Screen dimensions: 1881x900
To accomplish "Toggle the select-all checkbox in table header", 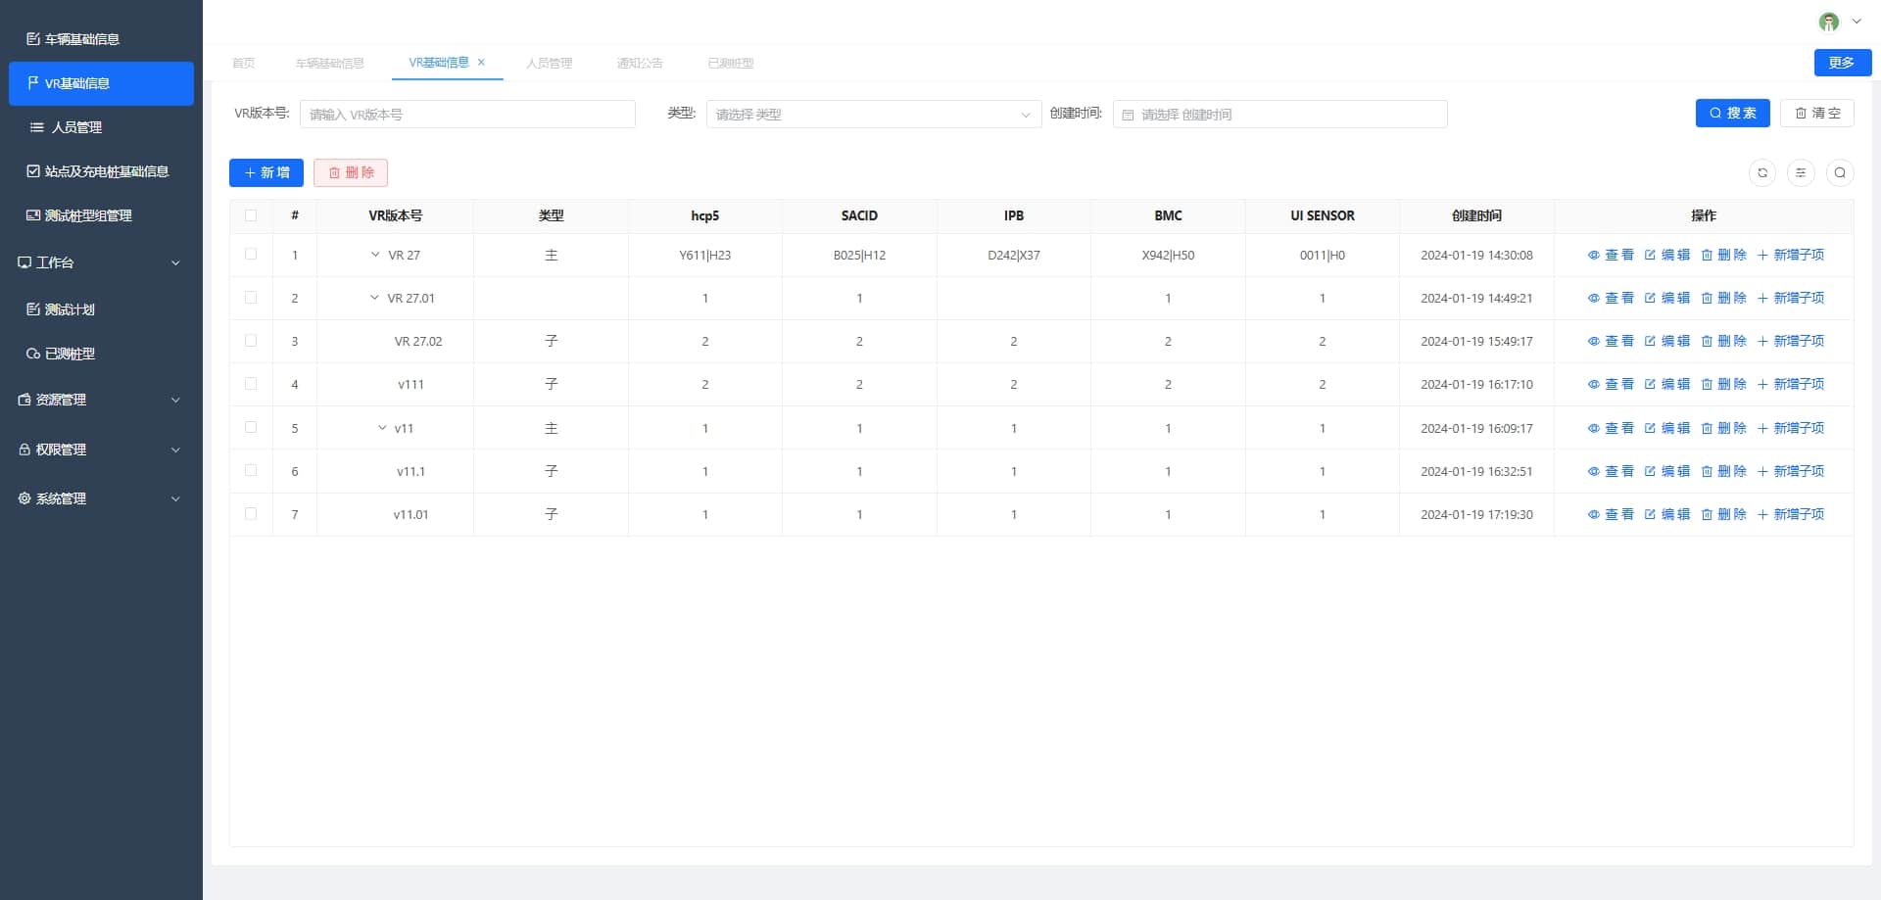I will pyautogui.click(x=251, y=215).
